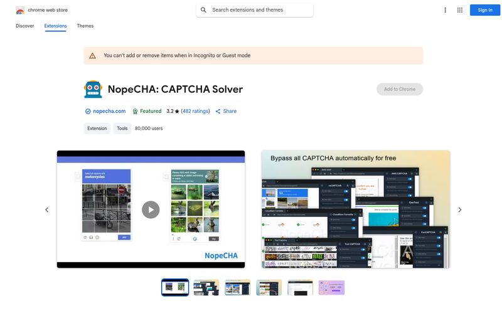Click the Tools category chip
The height and width of the screenshot is (311, 502).
coord(122,129)
